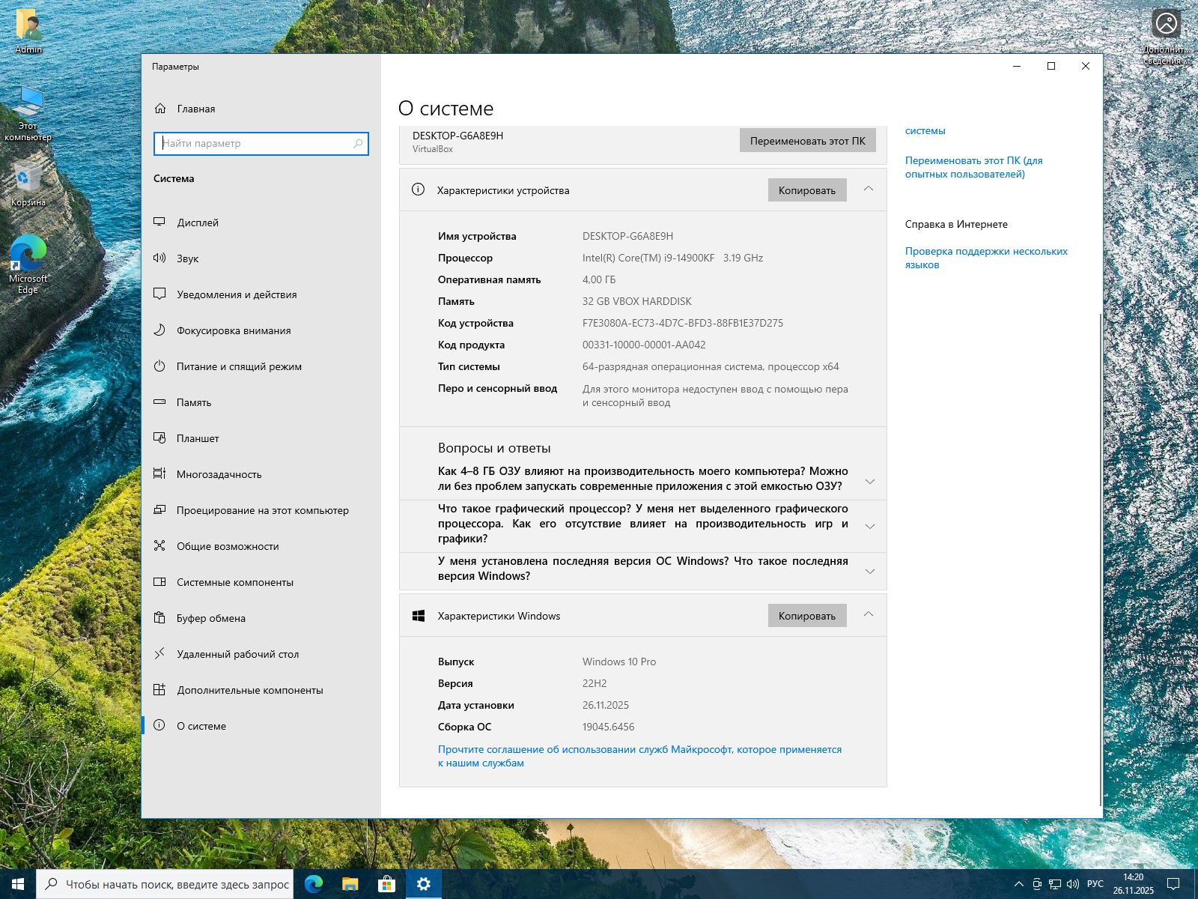Image resolution: width=1198 pixels, height=899 pixels.
Task: Open the Notifications and actions page
Action: [237, 294]
